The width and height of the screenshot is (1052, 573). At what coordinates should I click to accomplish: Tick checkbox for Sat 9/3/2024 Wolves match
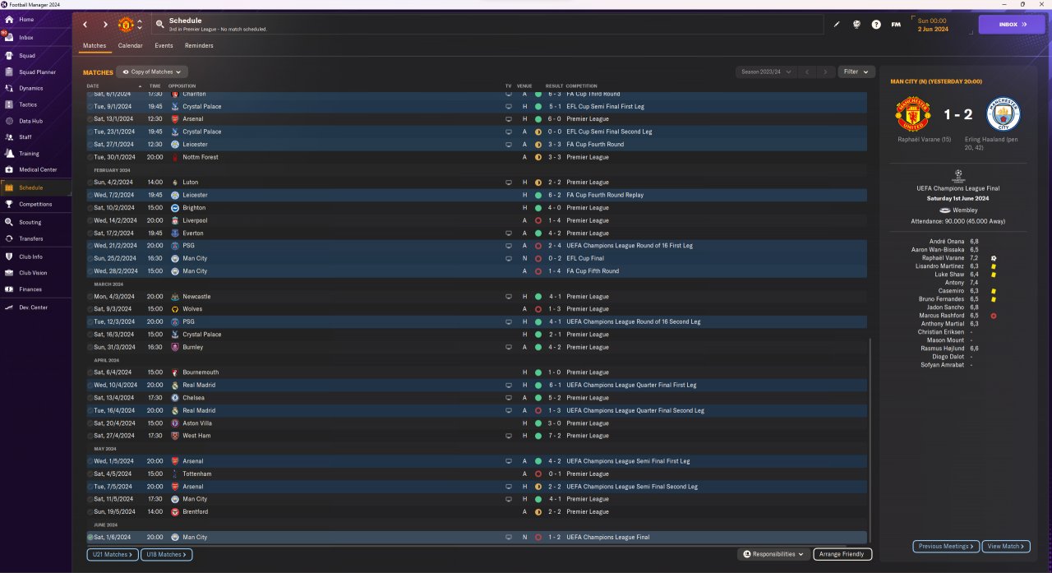(x=91, y=309)
